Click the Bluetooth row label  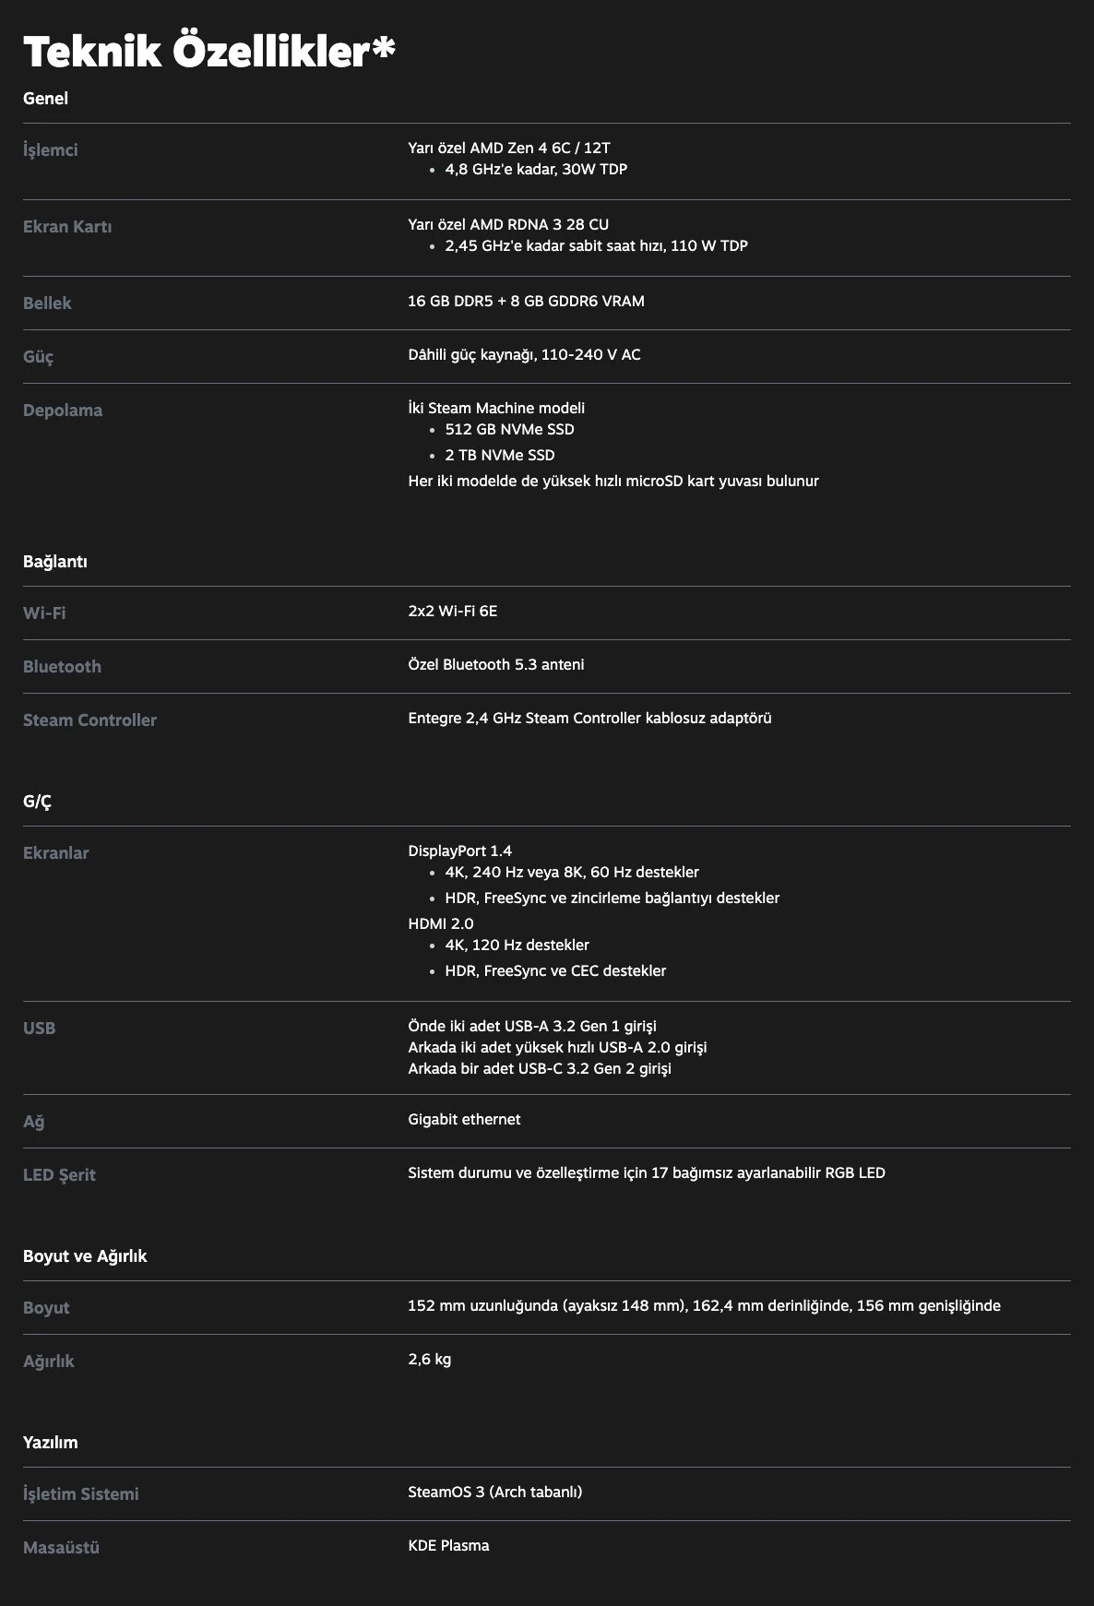tap(62, 667)
